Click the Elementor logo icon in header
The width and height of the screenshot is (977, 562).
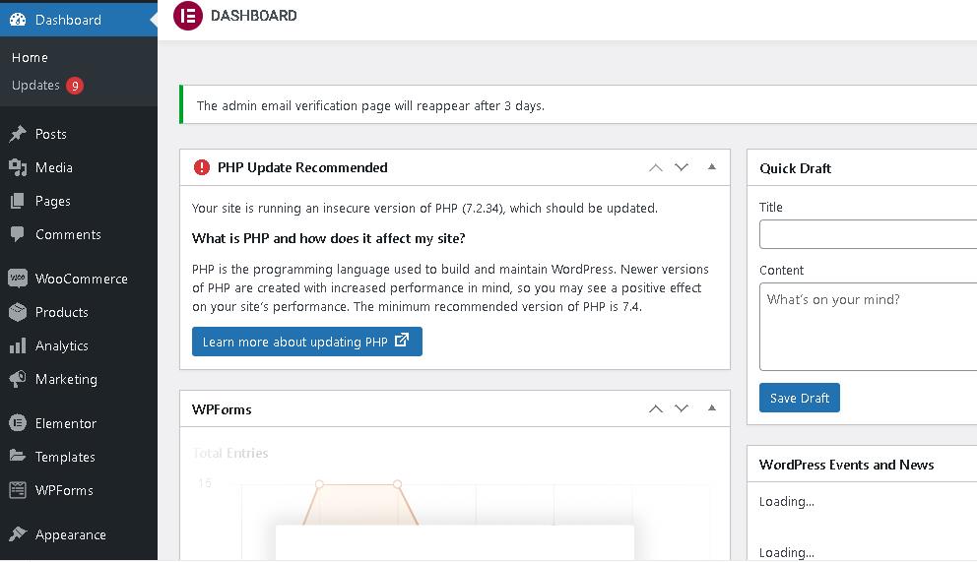click(188, 16)
